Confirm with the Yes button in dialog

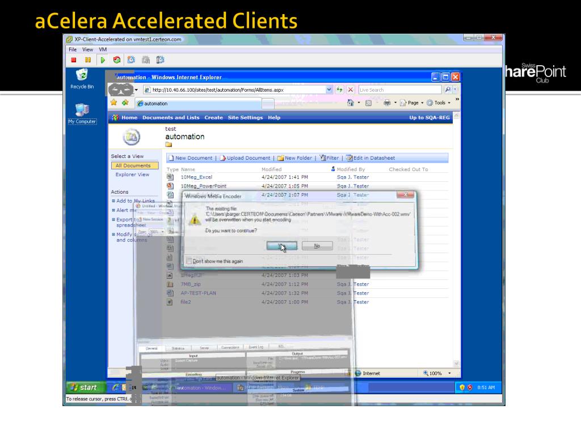(281, 246)
